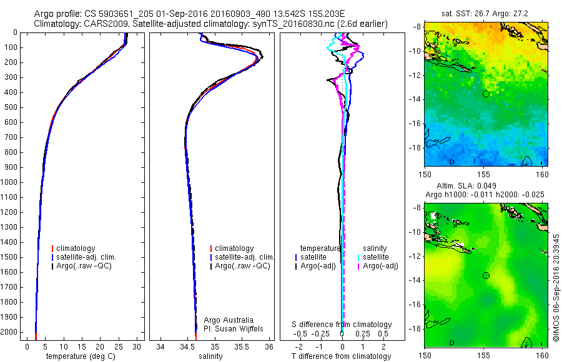This screenshot has width=562, height=362.
Task: Click the Argo float circle on SLA map
Action: [x=486, y=276]
